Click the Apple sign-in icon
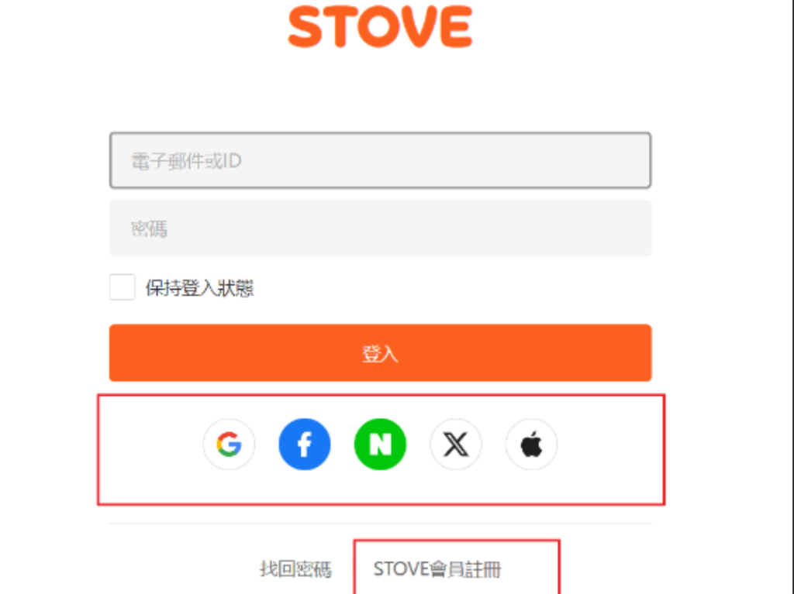Viewport: 794px width, 594px height. click(x=531, y=445)
